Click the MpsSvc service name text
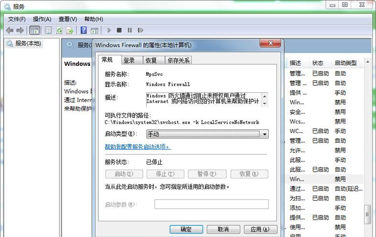 [154, 74]
